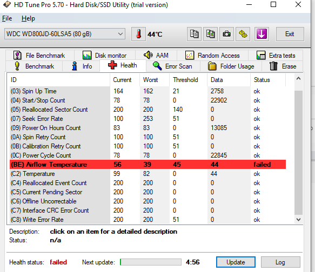Click the Worst column header
The width and height of the screenshot is (315, 272).
(x=155, y=80)
